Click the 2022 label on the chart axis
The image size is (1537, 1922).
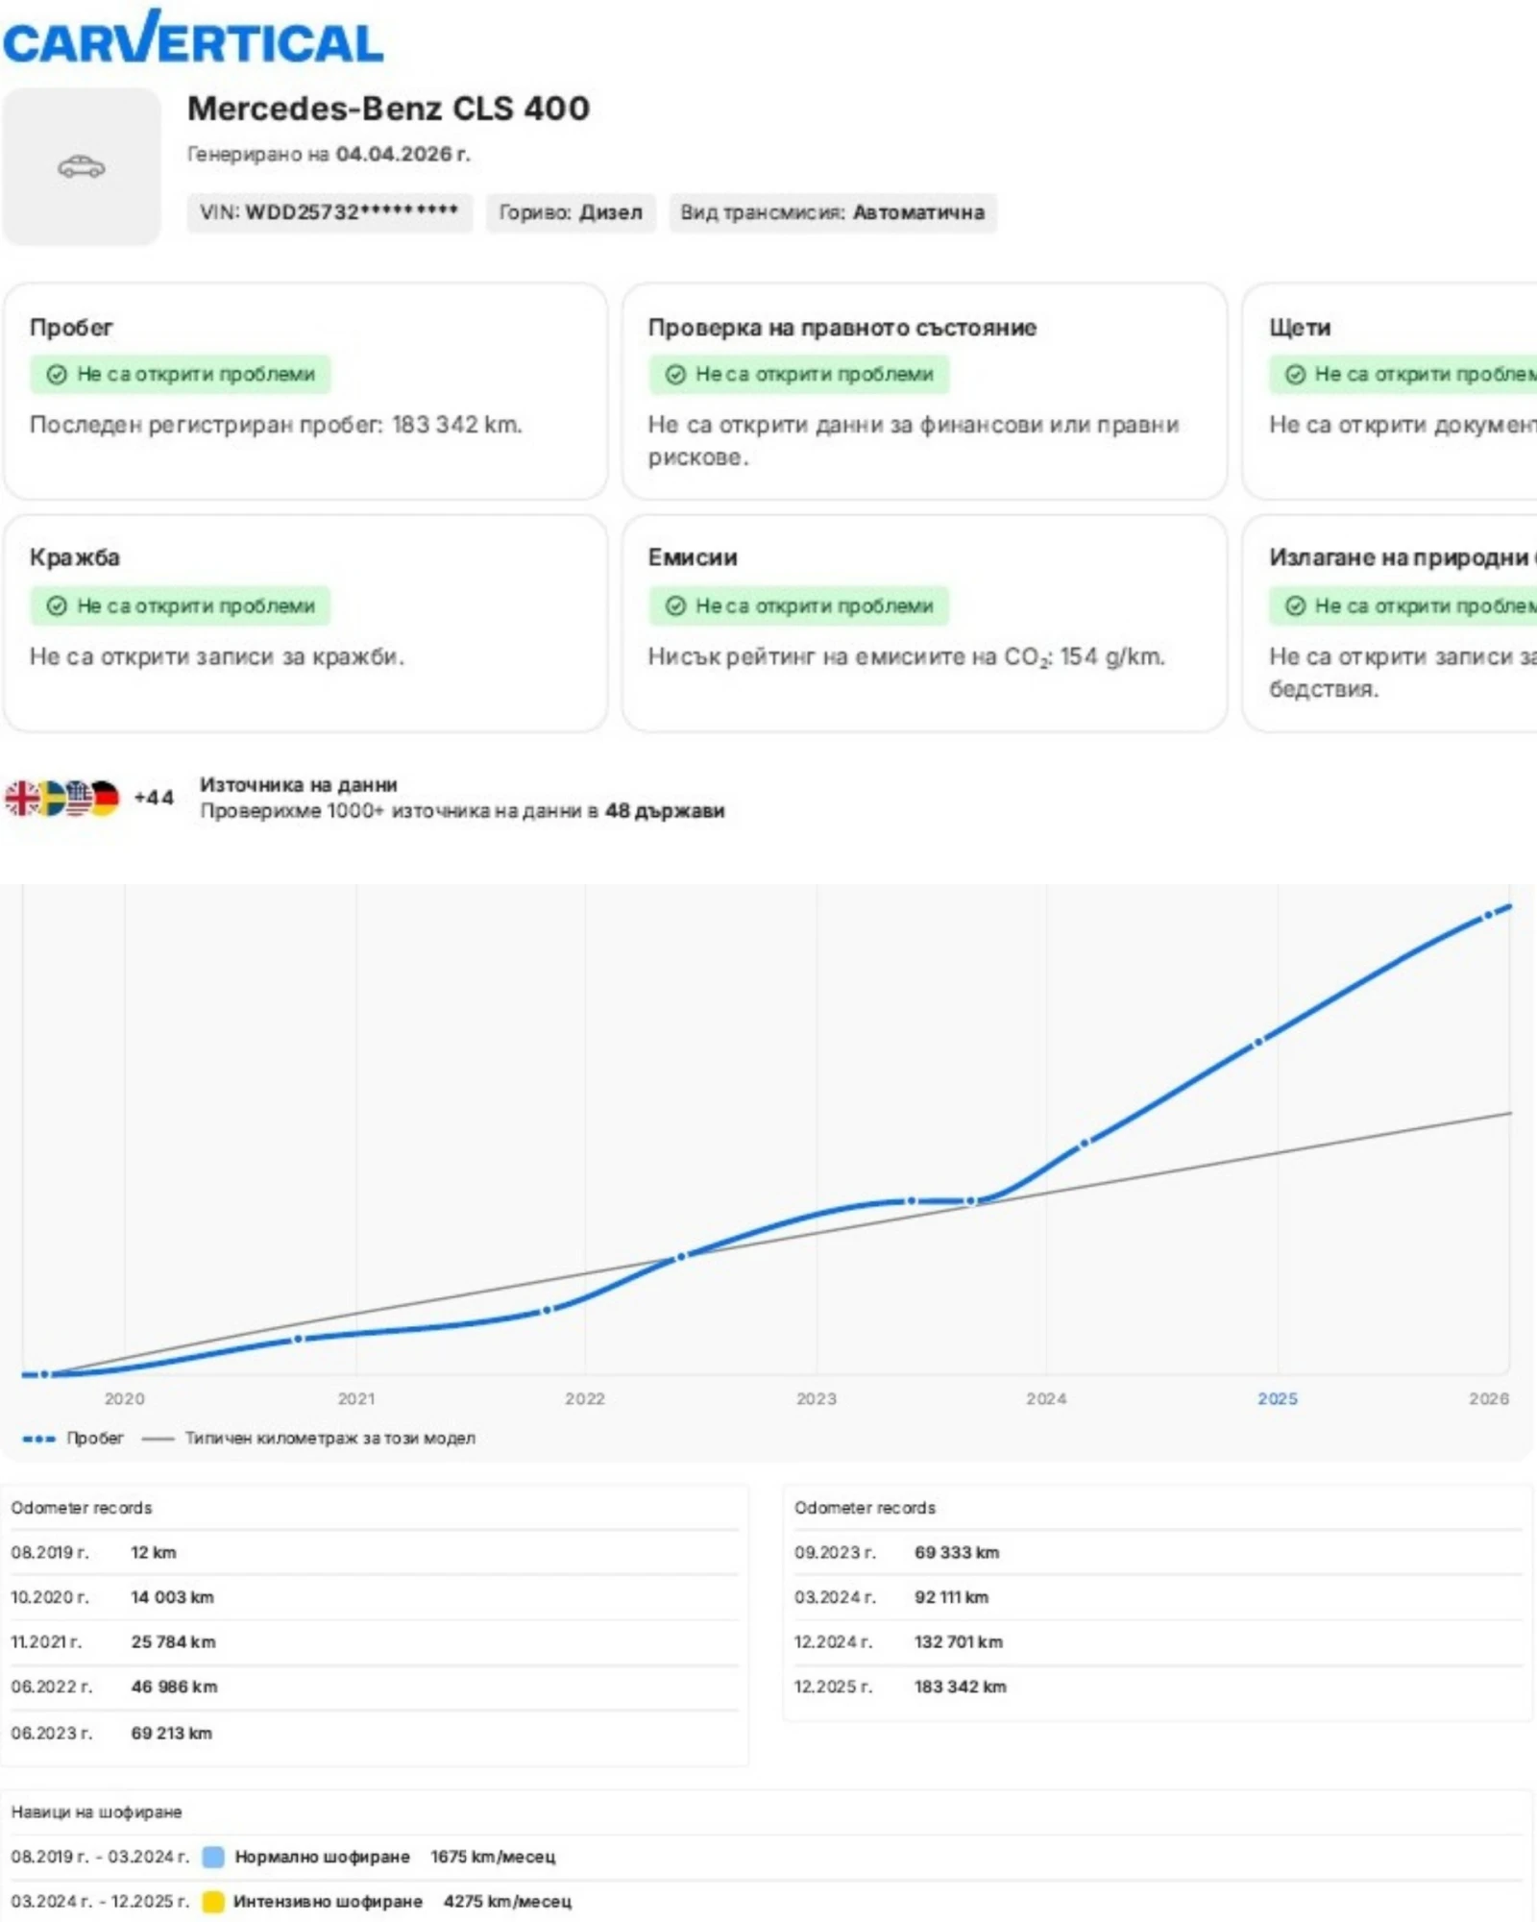point(585,1399)
